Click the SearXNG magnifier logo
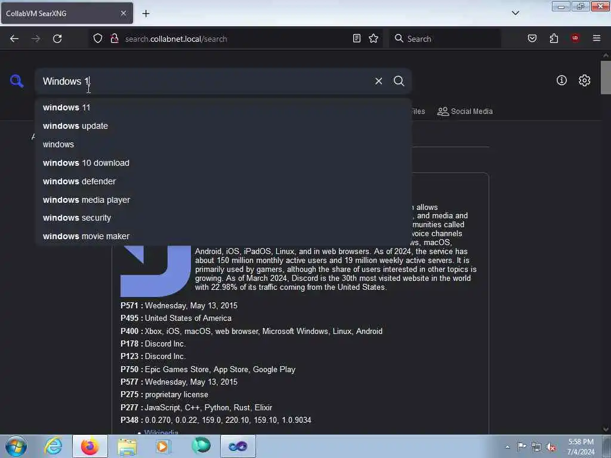 pos(17,81)
